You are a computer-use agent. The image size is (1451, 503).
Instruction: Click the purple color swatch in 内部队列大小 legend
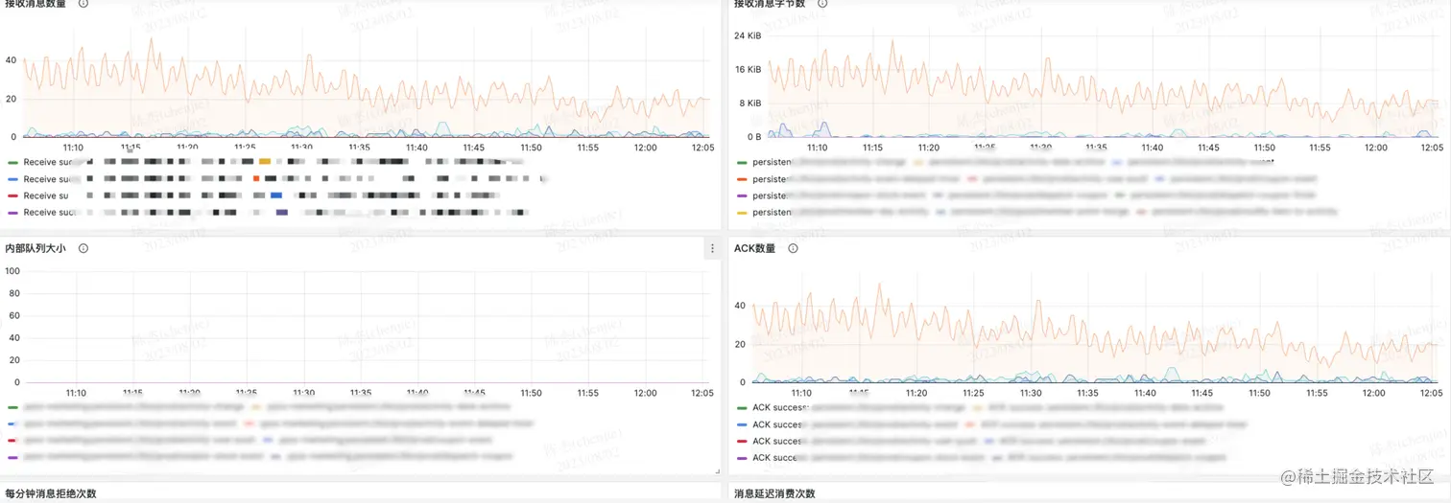(x=12, y=458)
